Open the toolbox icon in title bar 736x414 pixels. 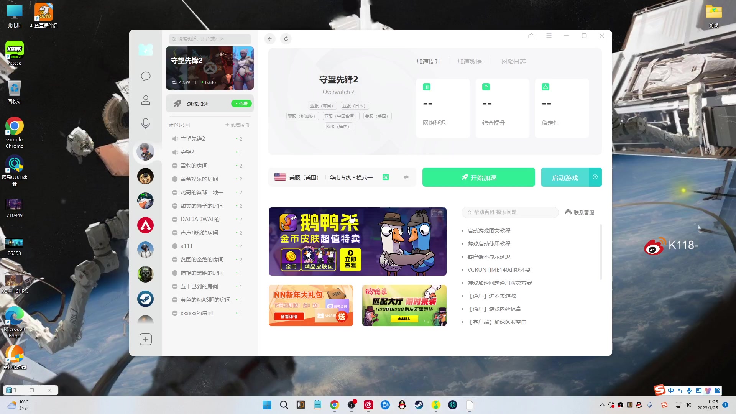[531, 36]
